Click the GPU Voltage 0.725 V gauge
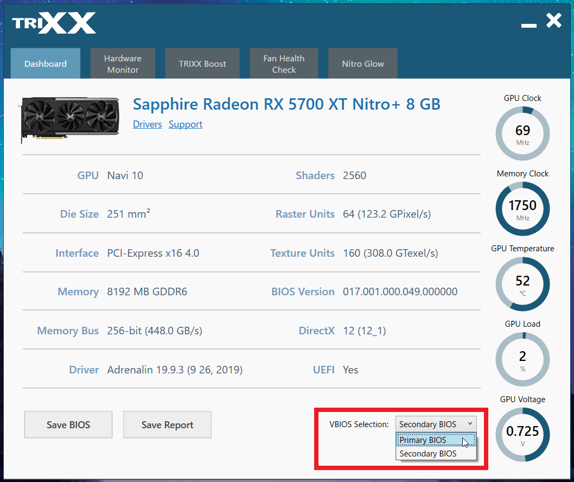Viewport: 574px width, 482px height. (523, 435)
